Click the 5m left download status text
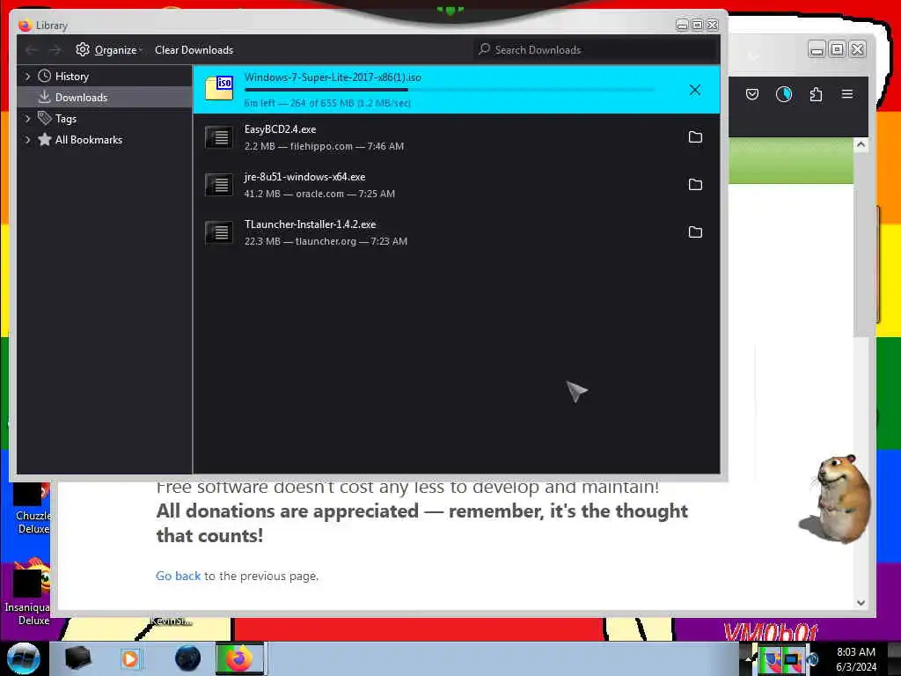This screenshot has width=901, height=676. point(327,103)
